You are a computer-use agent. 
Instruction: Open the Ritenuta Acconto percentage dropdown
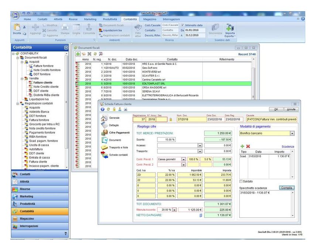pos(175,210)
